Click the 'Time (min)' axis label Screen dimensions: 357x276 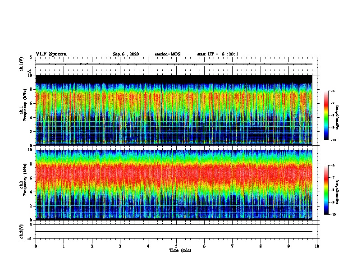tap(180, 250)
